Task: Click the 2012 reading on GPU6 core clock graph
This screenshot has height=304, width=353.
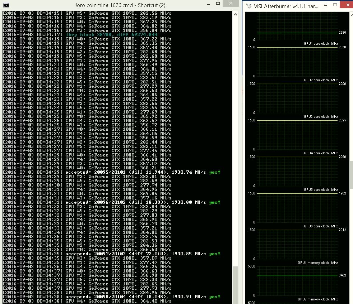Action: (342, 230)
